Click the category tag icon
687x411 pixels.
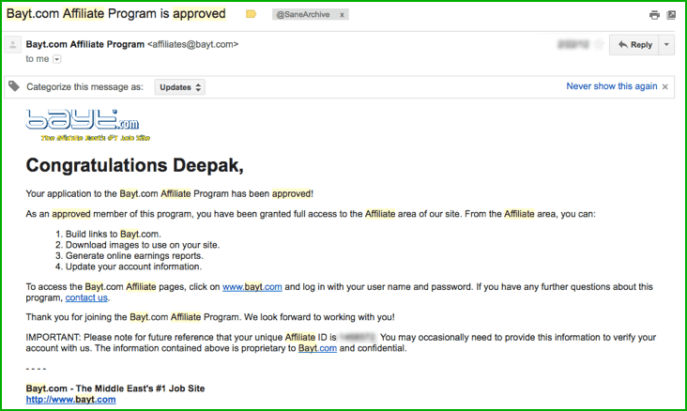(14, 86)
